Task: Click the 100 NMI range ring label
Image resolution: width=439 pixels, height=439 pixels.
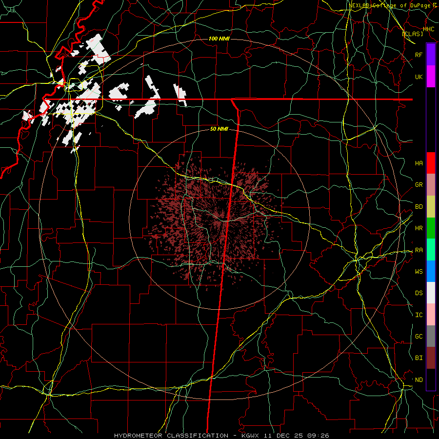Action: 219,39
